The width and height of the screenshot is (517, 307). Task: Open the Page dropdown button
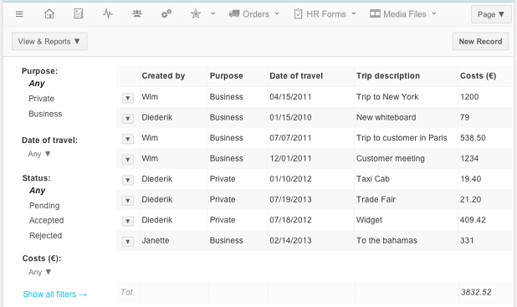click(491, 14)
